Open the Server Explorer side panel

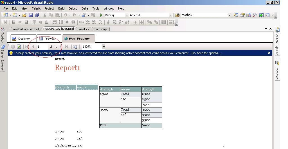[2, 58]
